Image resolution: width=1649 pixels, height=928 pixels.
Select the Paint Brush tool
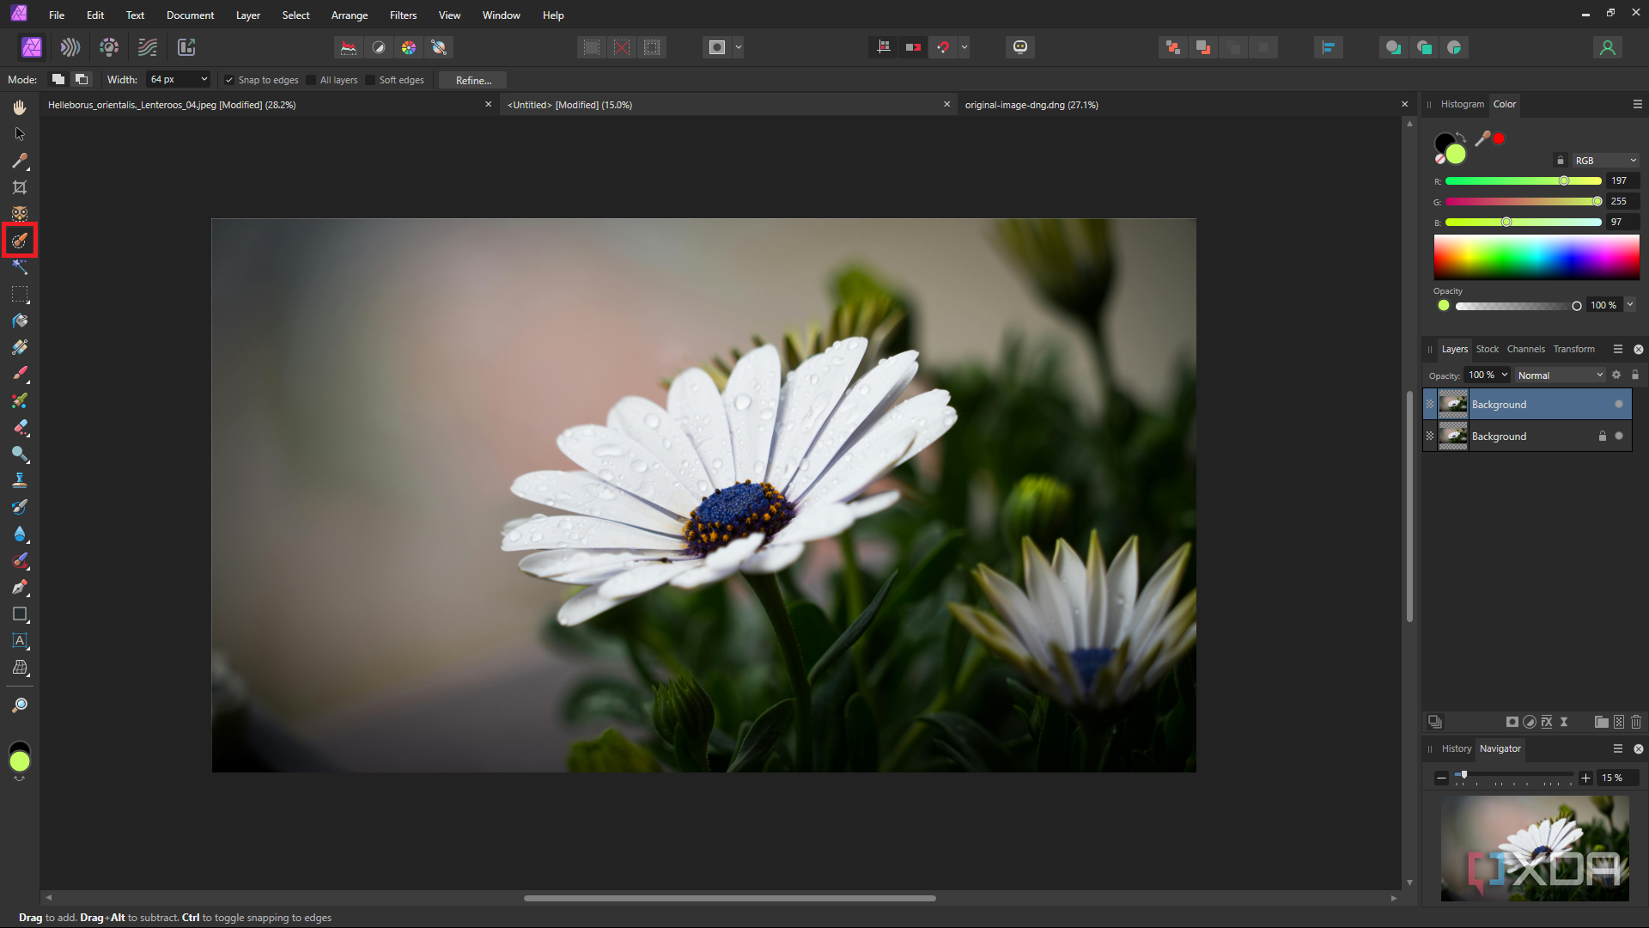click(20, 374)
